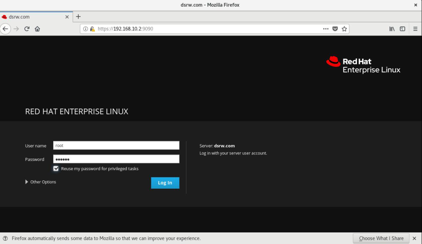Focus the User name input field
The width and height of the screenshot is (422, 244).
[116, 145]
